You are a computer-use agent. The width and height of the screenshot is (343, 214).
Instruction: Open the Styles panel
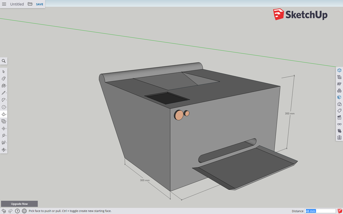coord(339,104)
